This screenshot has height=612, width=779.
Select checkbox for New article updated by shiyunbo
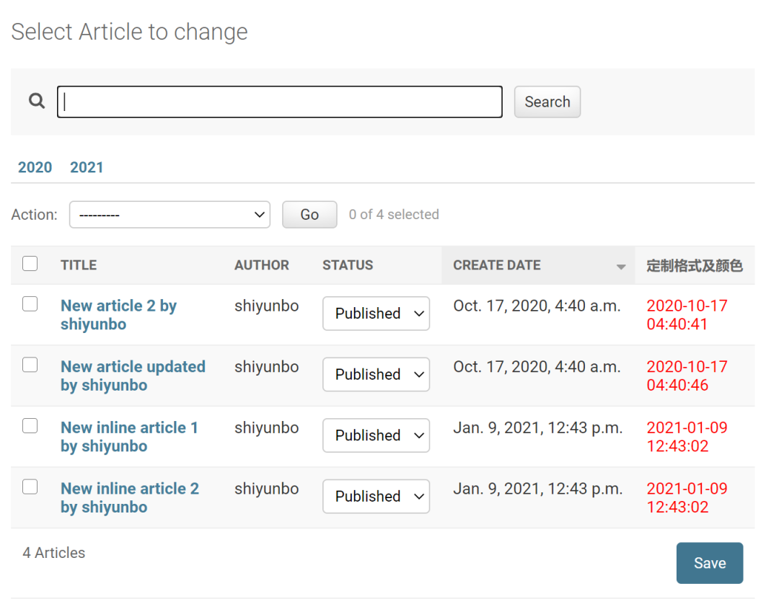pyautogui.click(x=30, y=365)
